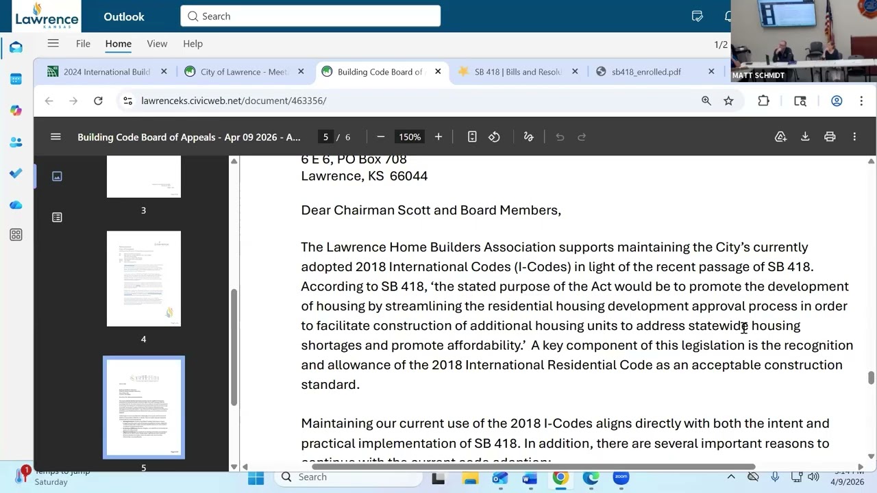Viewport: 877px width, 493px height.
Task: Click the taskbar microphone icon
Action: coord(775,477)
